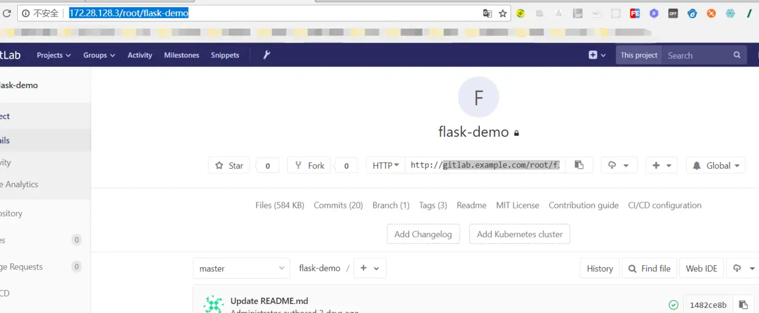Click the commit author avatar

pos(214,304)
